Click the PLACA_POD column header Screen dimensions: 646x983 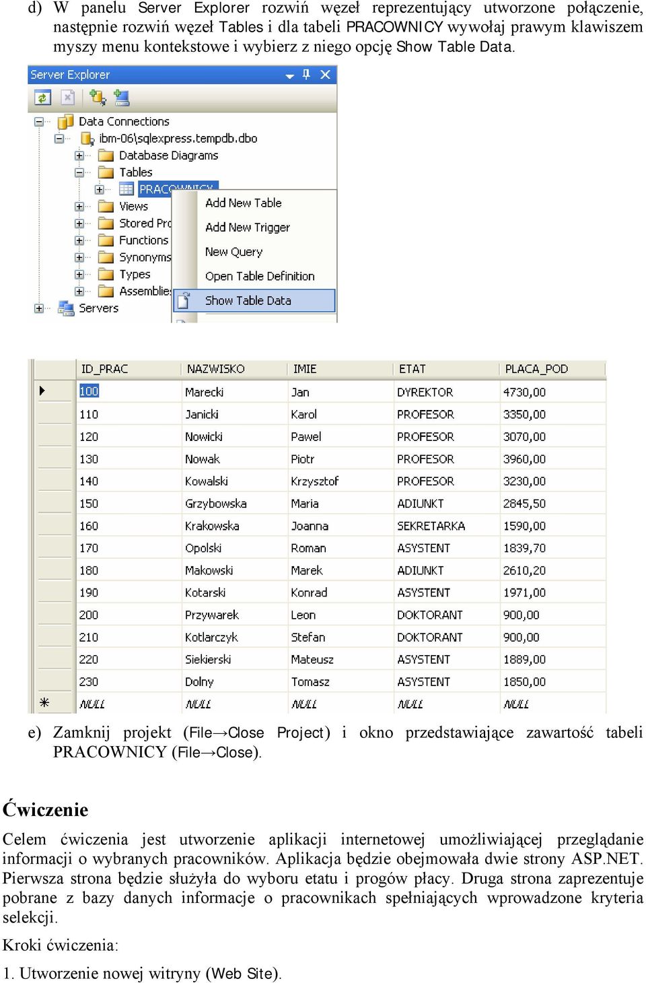pyautogui.click(x=553, y=369)
